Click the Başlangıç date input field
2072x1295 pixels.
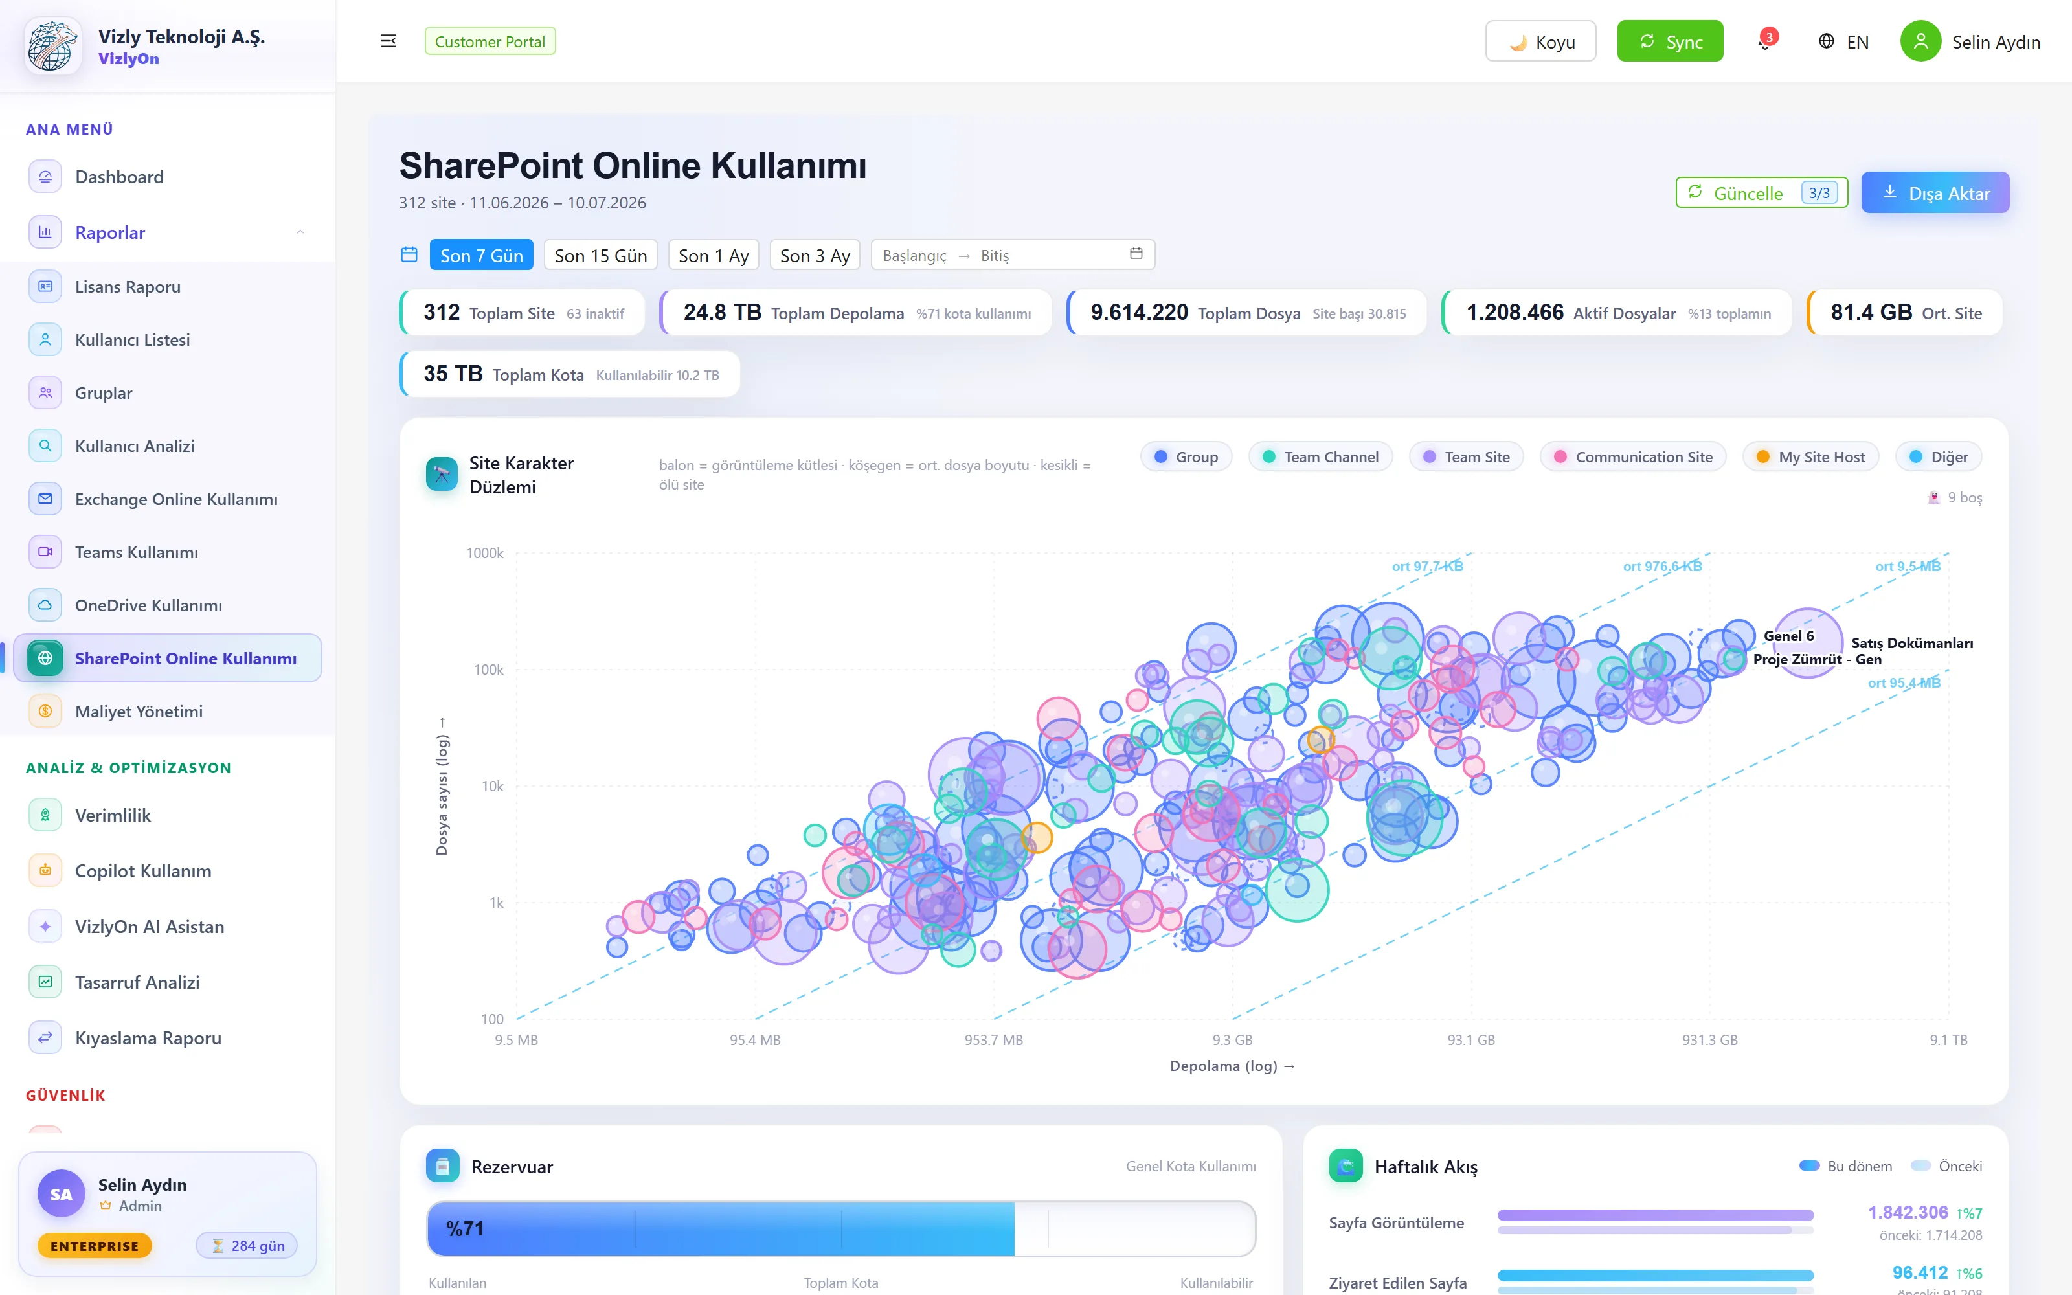point(914,255)
